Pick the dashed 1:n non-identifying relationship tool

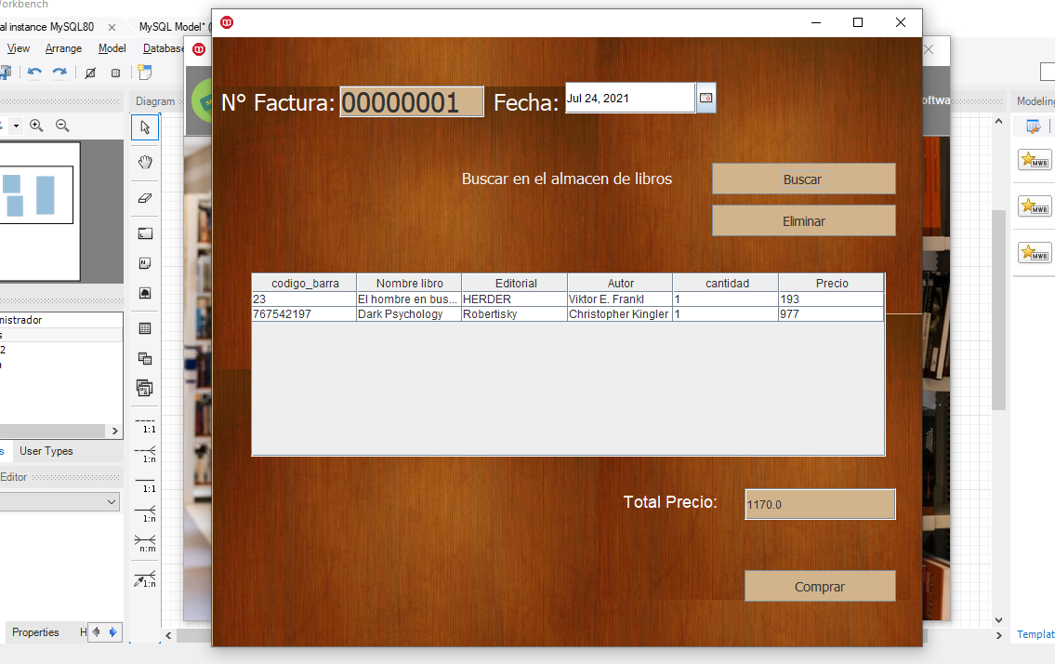point(145,455)
